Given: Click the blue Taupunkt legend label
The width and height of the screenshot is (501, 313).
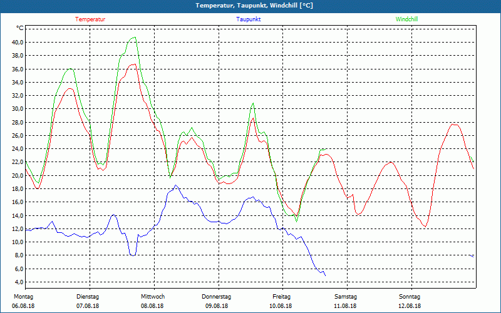Looking at the screenshot, I should click(x=248, y=19).
